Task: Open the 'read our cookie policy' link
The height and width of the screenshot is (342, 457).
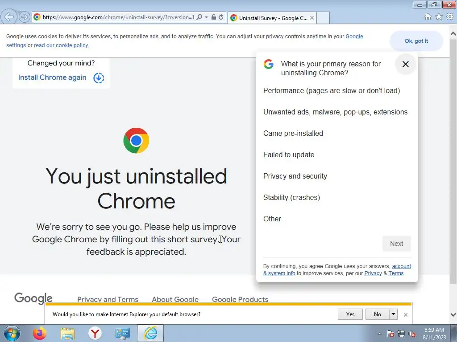Action: [61, 45]
